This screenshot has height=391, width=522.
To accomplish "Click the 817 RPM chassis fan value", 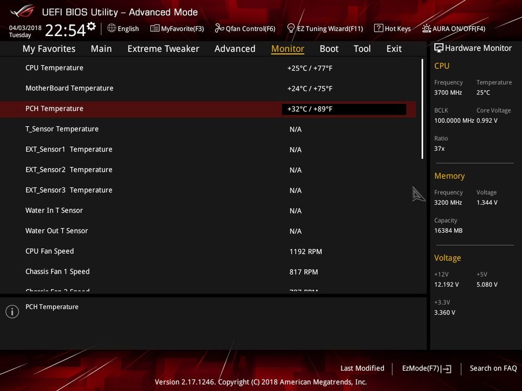I will click(x=304, y=272).
